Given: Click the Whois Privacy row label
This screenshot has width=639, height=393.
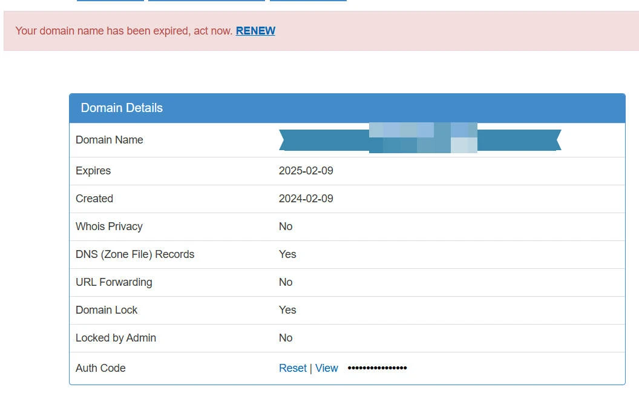Looking at the screenshot, I should click(109, 226).
